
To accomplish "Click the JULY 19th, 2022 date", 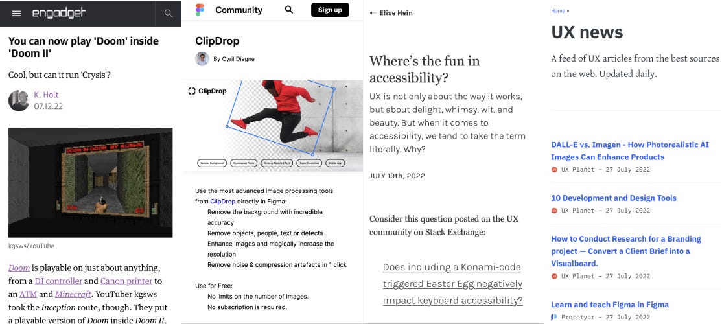I will (397, 176).
